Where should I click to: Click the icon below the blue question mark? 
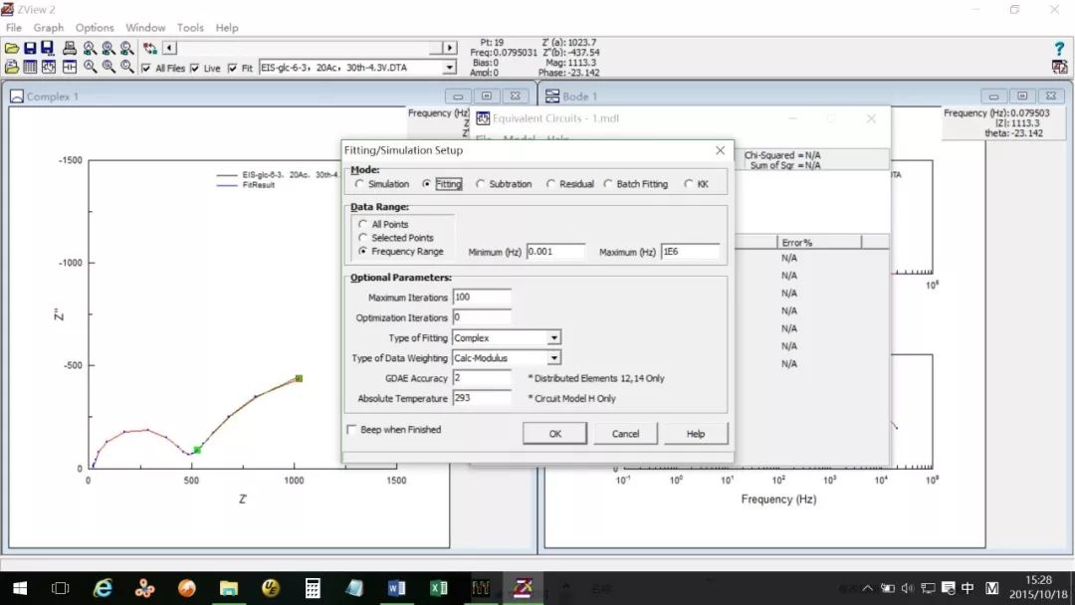(x=1059, y=67)
